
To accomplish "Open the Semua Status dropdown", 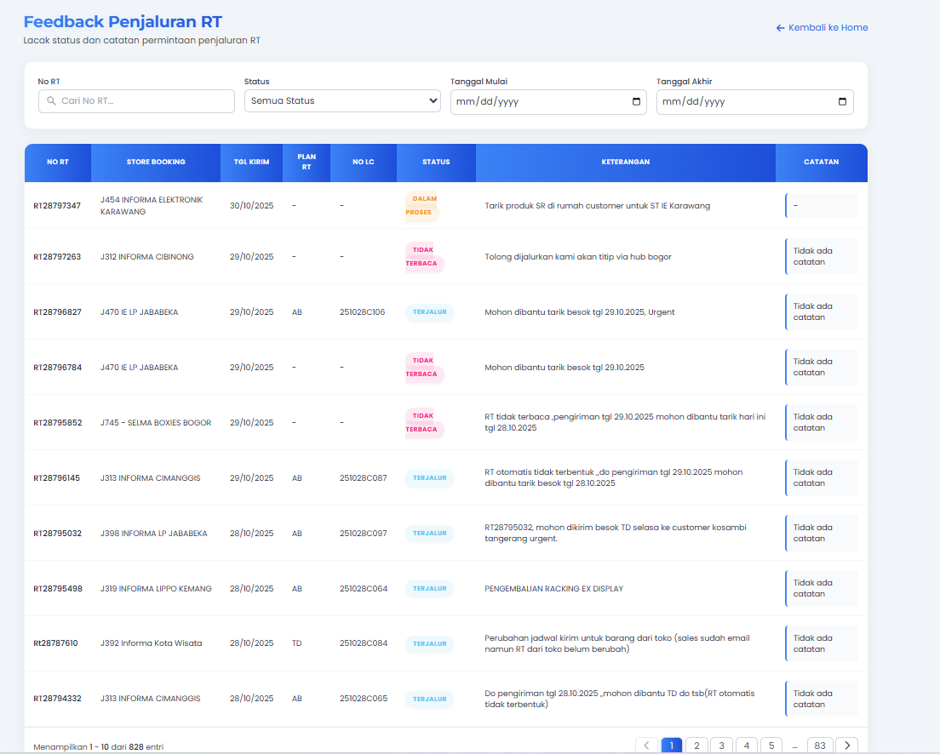I will (342, 100).
